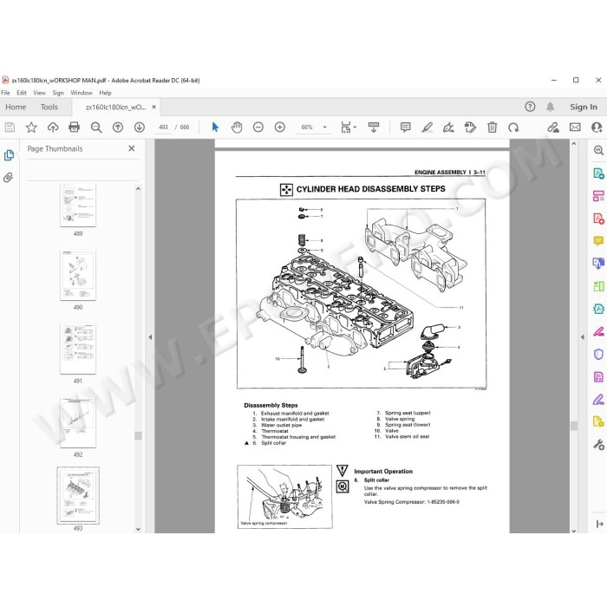Open thumbnail for page 491

tap(78, 349)
